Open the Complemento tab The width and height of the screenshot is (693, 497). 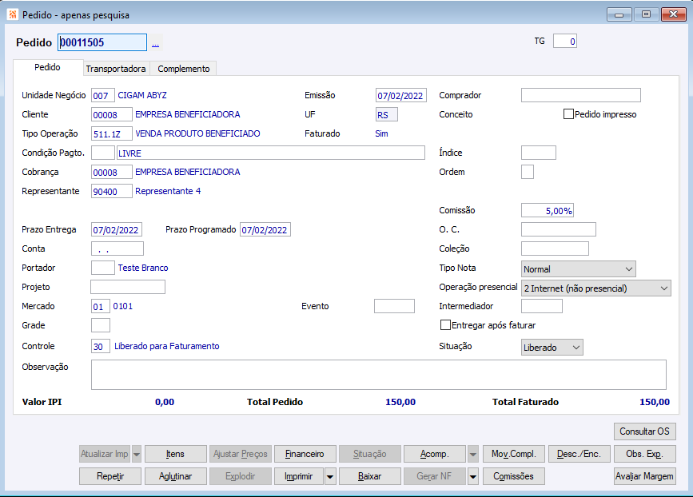[183, 69]
